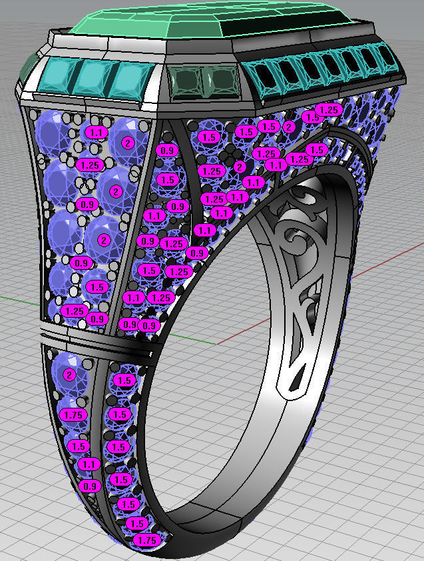Select the 1.5 tag on the left trapezoid panel
The width and height of the screenshot is (424, 561).
[x=97, y=287]
